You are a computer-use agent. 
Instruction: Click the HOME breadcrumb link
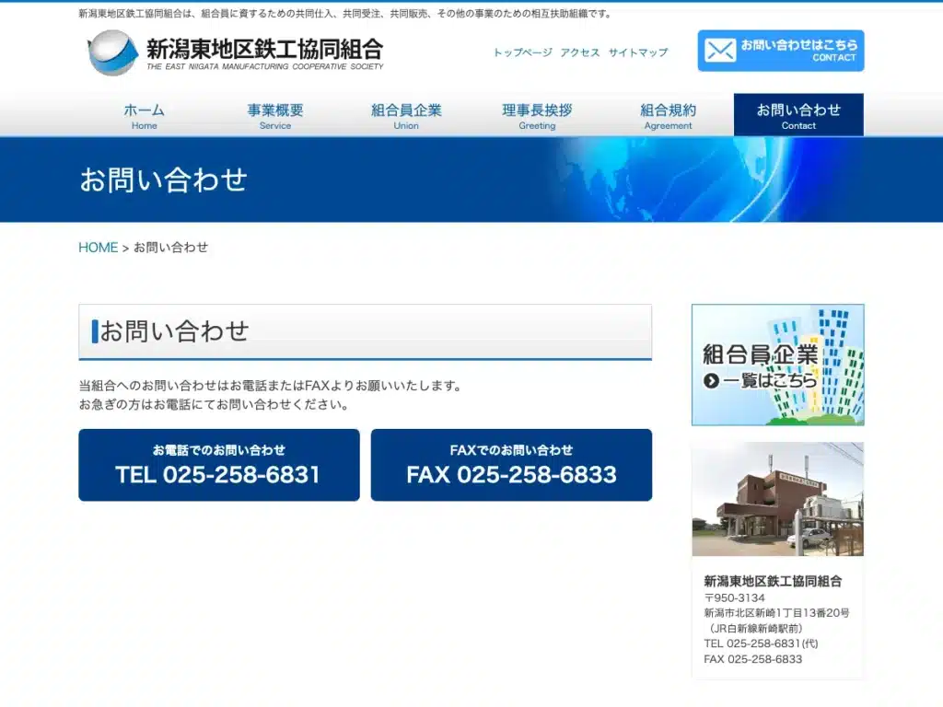(x=98, y=248)
